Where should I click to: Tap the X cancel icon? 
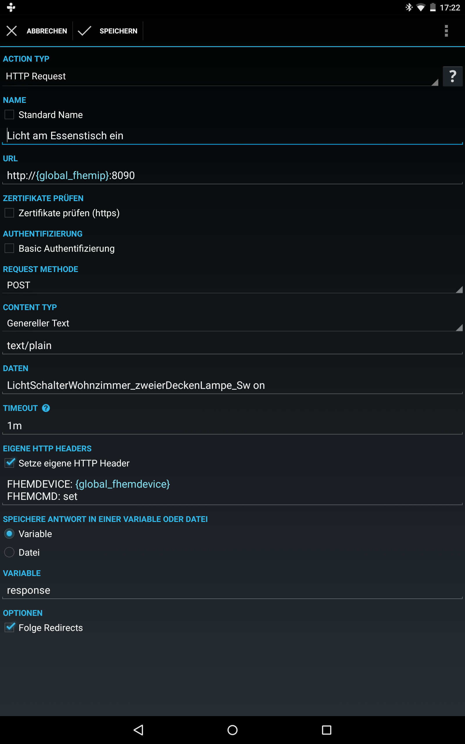tap(12, 31)
